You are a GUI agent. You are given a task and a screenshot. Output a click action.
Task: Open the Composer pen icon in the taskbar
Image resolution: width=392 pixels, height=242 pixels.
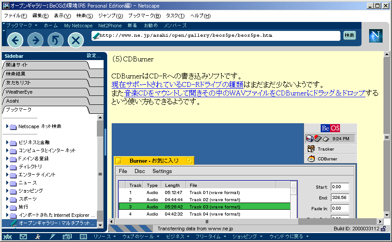52,237
